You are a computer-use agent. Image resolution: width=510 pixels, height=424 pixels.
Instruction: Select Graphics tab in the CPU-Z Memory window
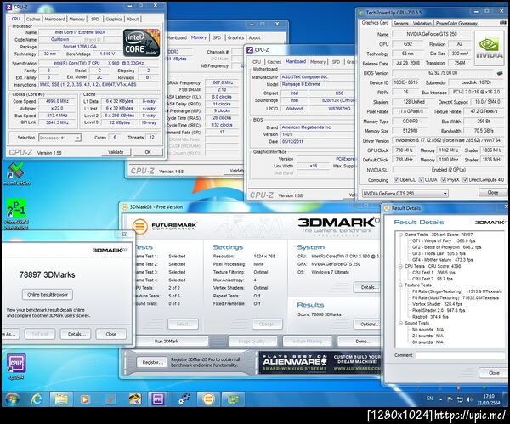pyautogui.click(x=235, y=37)
